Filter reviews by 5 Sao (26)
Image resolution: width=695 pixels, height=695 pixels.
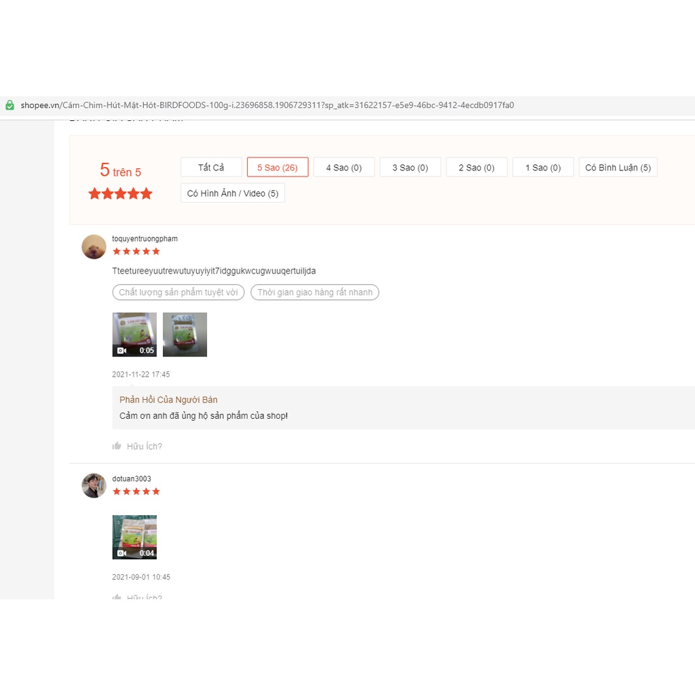(277, 168)
